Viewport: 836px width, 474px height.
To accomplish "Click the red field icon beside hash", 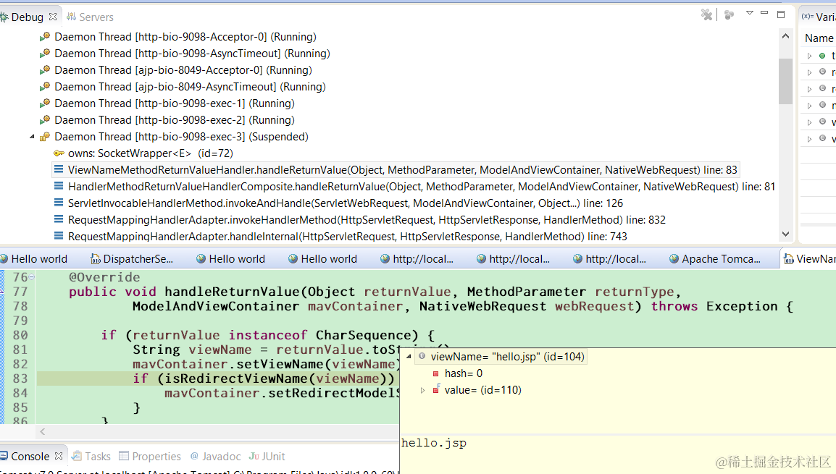I will pyautogui.click(x=435, y=374).
